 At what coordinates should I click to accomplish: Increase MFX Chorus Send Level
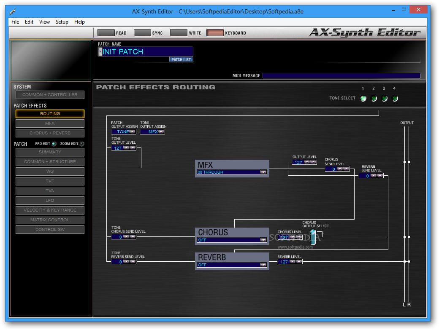pyautogui.click(x=346, y=169)
